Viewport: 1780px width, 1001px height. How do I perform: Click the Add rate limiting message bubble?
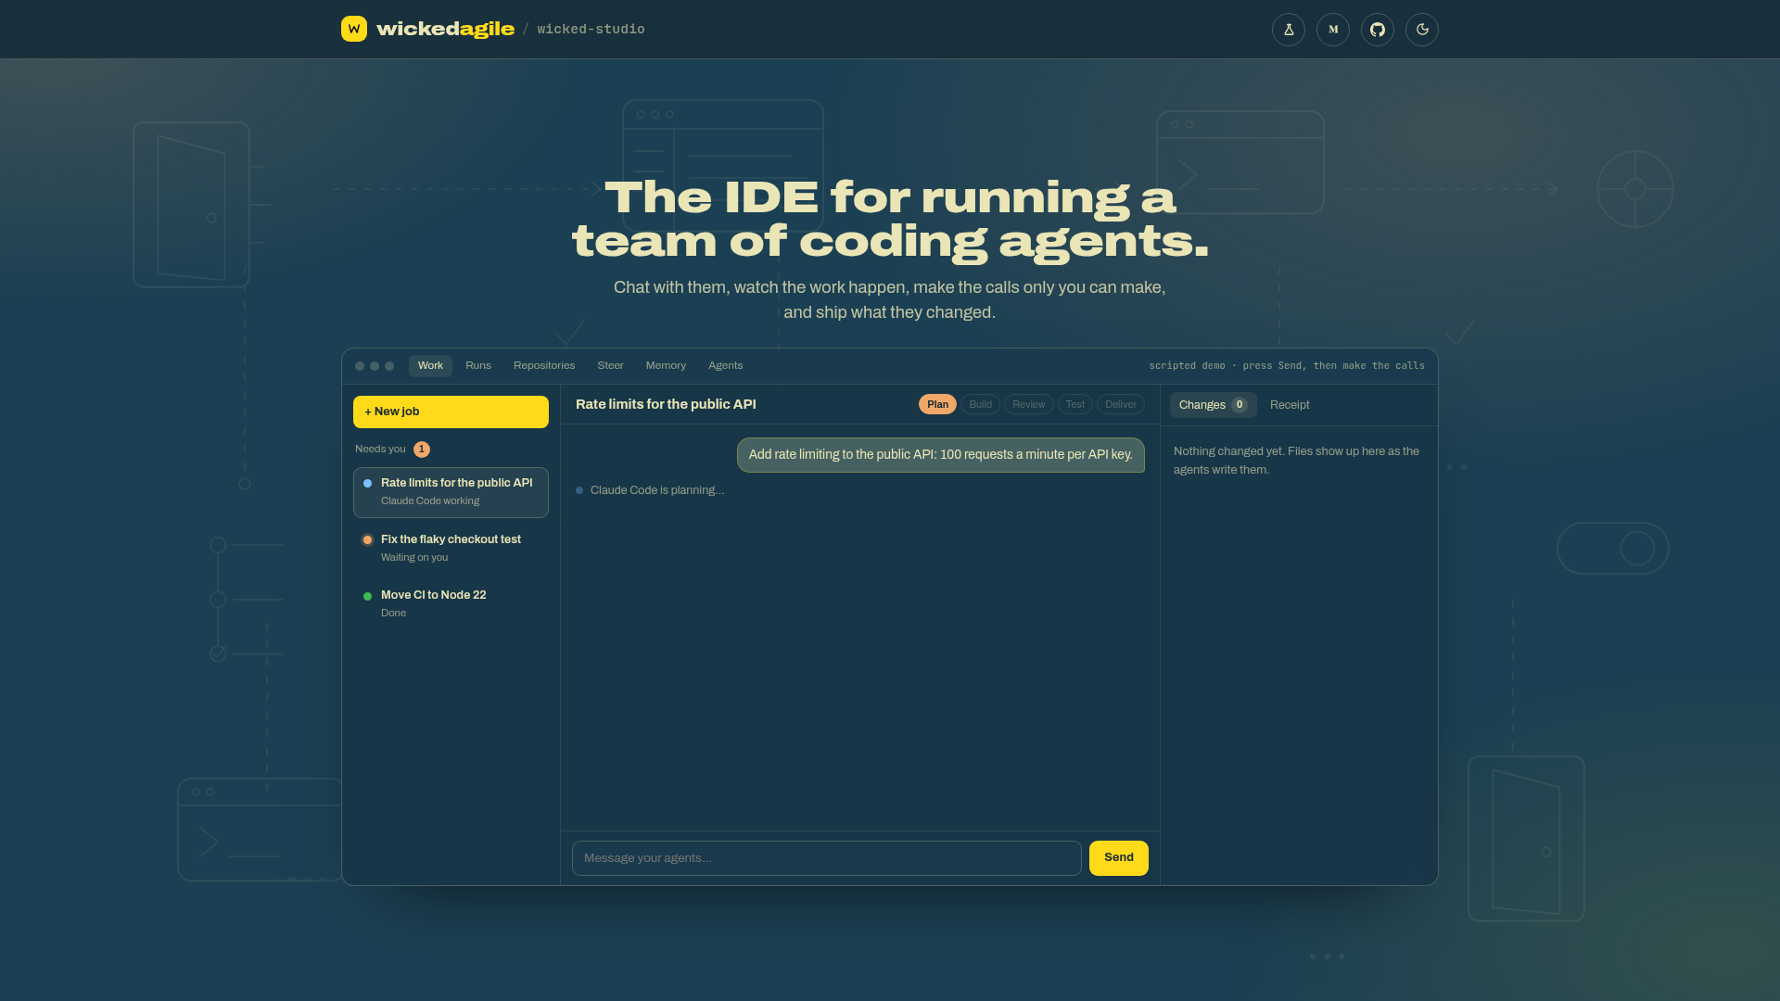click(x=940, y=455)
